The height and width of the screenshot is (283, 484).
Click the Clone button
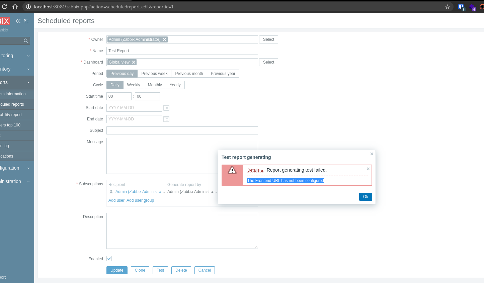[140, 270]
